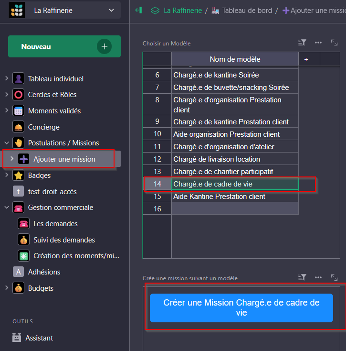Click the green Nouveau button
Image resolution: width=346 pixels, height=351 pixels.
pos(64,46)
